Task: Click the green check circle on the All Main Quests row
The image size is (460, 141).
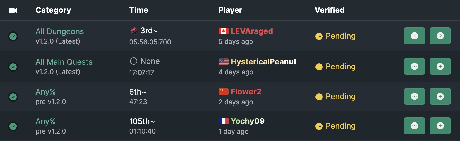Action: pos(13,67)
